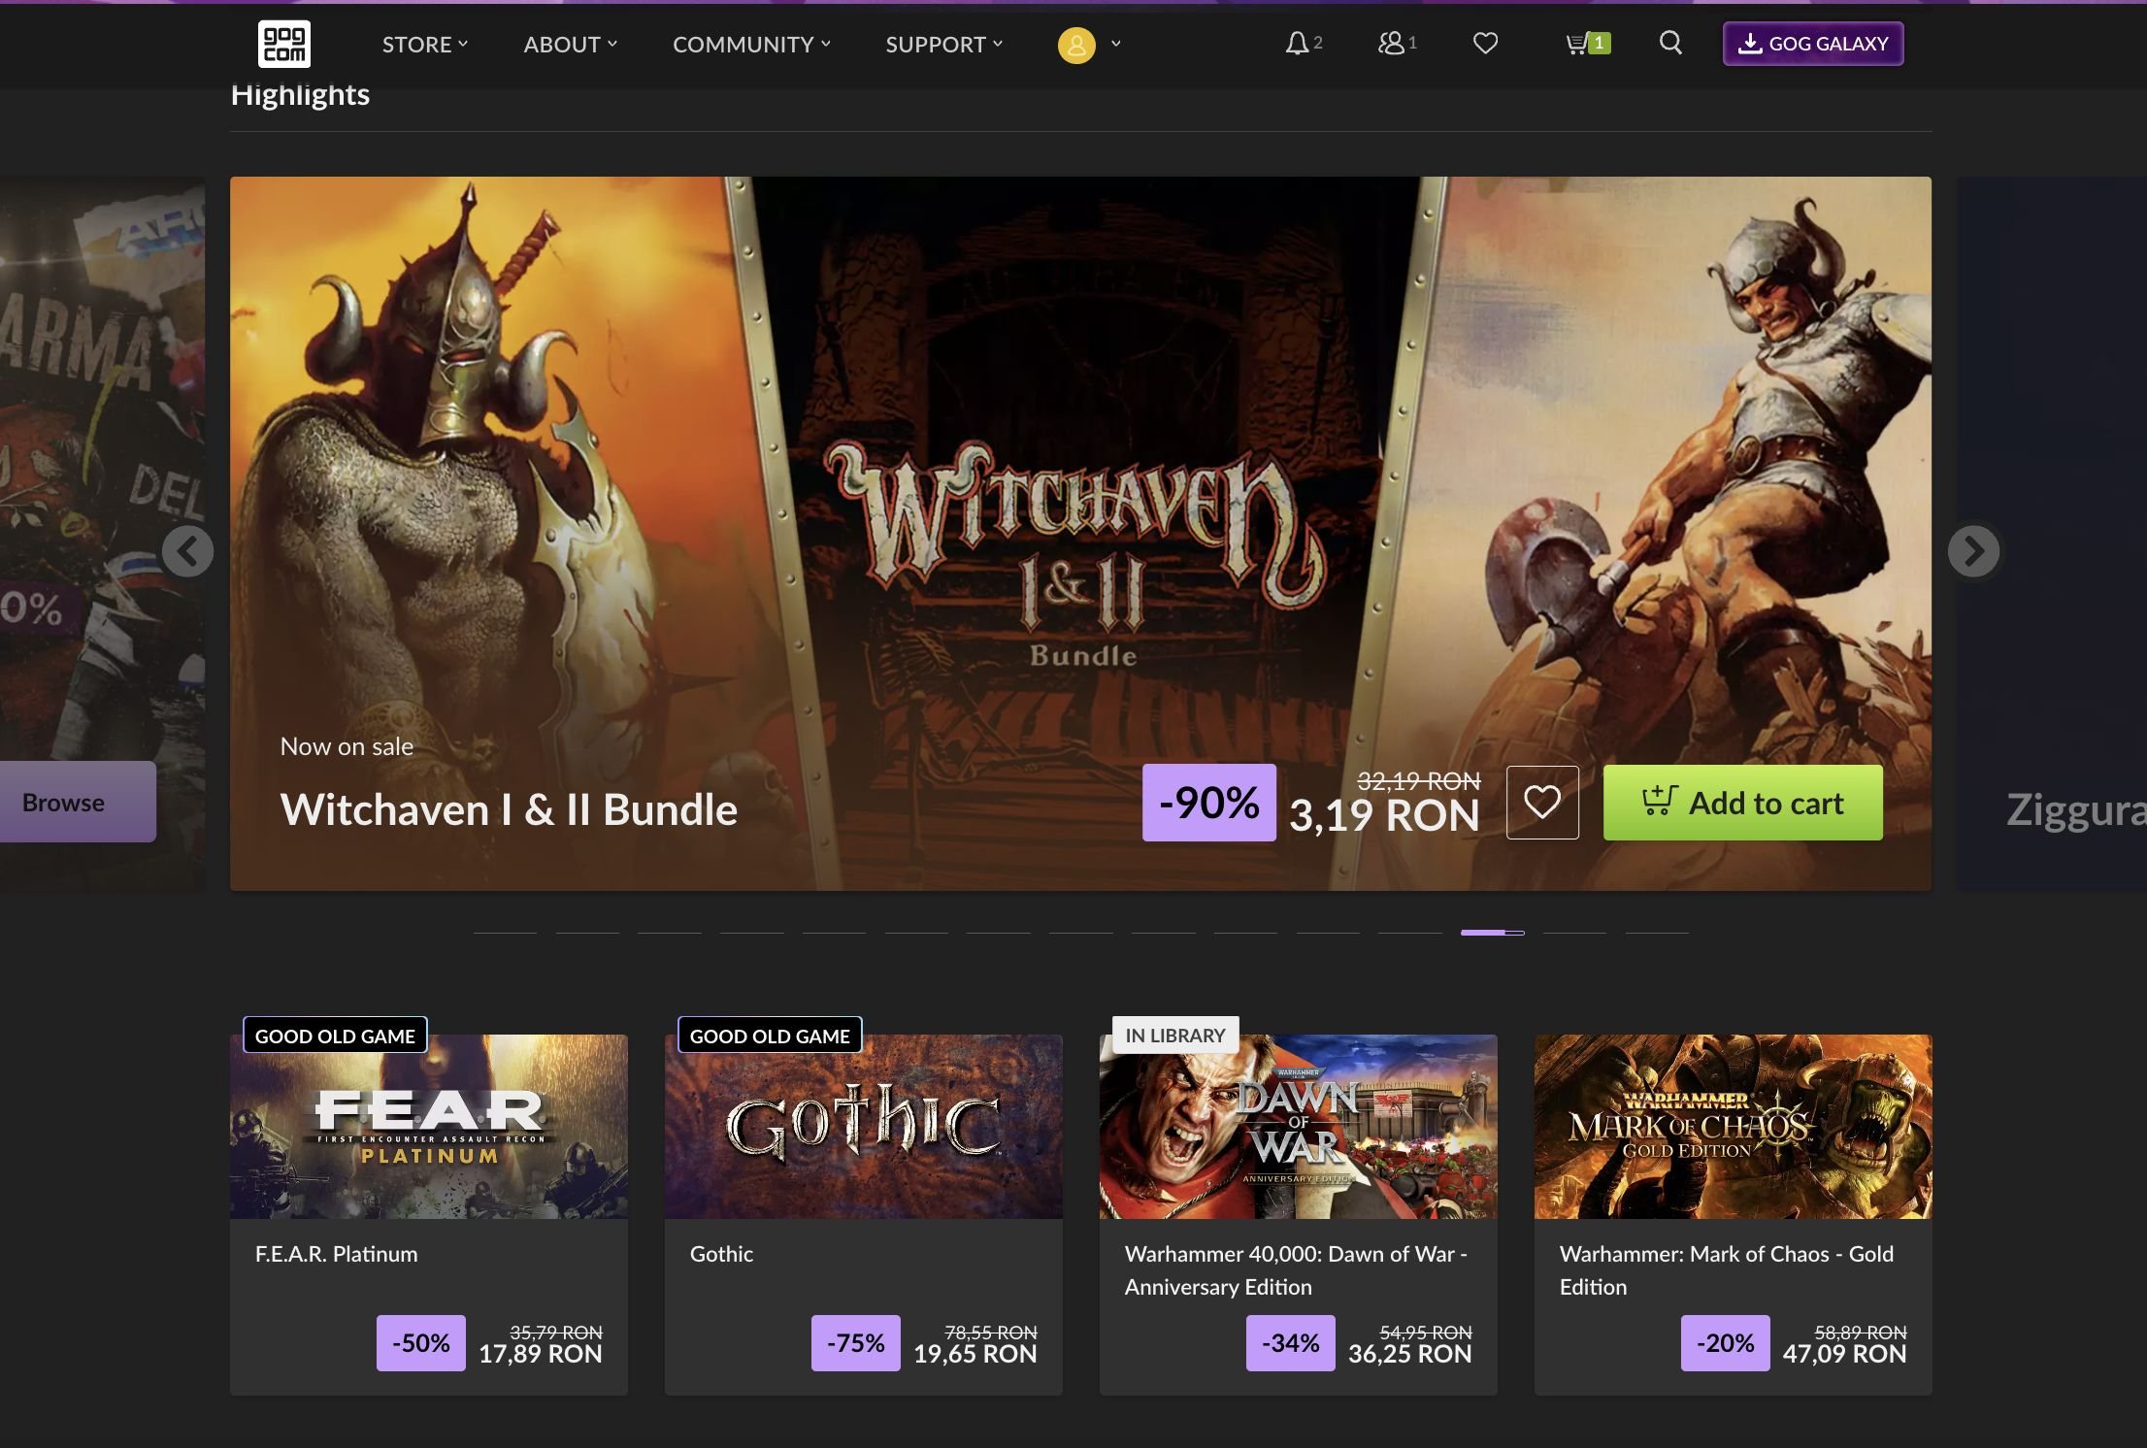Select the active highlighted carousel indicator
This screenshot has height=1448, width=2147.
[1493, 933]
